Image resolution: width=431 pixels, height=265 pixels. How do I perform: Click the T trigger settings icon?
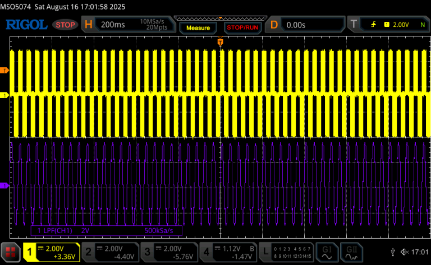(x=354, y=24)
